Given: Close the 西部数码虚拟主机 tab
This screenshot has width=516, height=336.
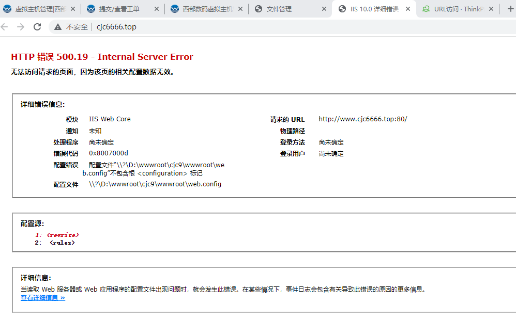Looking at the screenshot, I should click(x=240, y=9).
